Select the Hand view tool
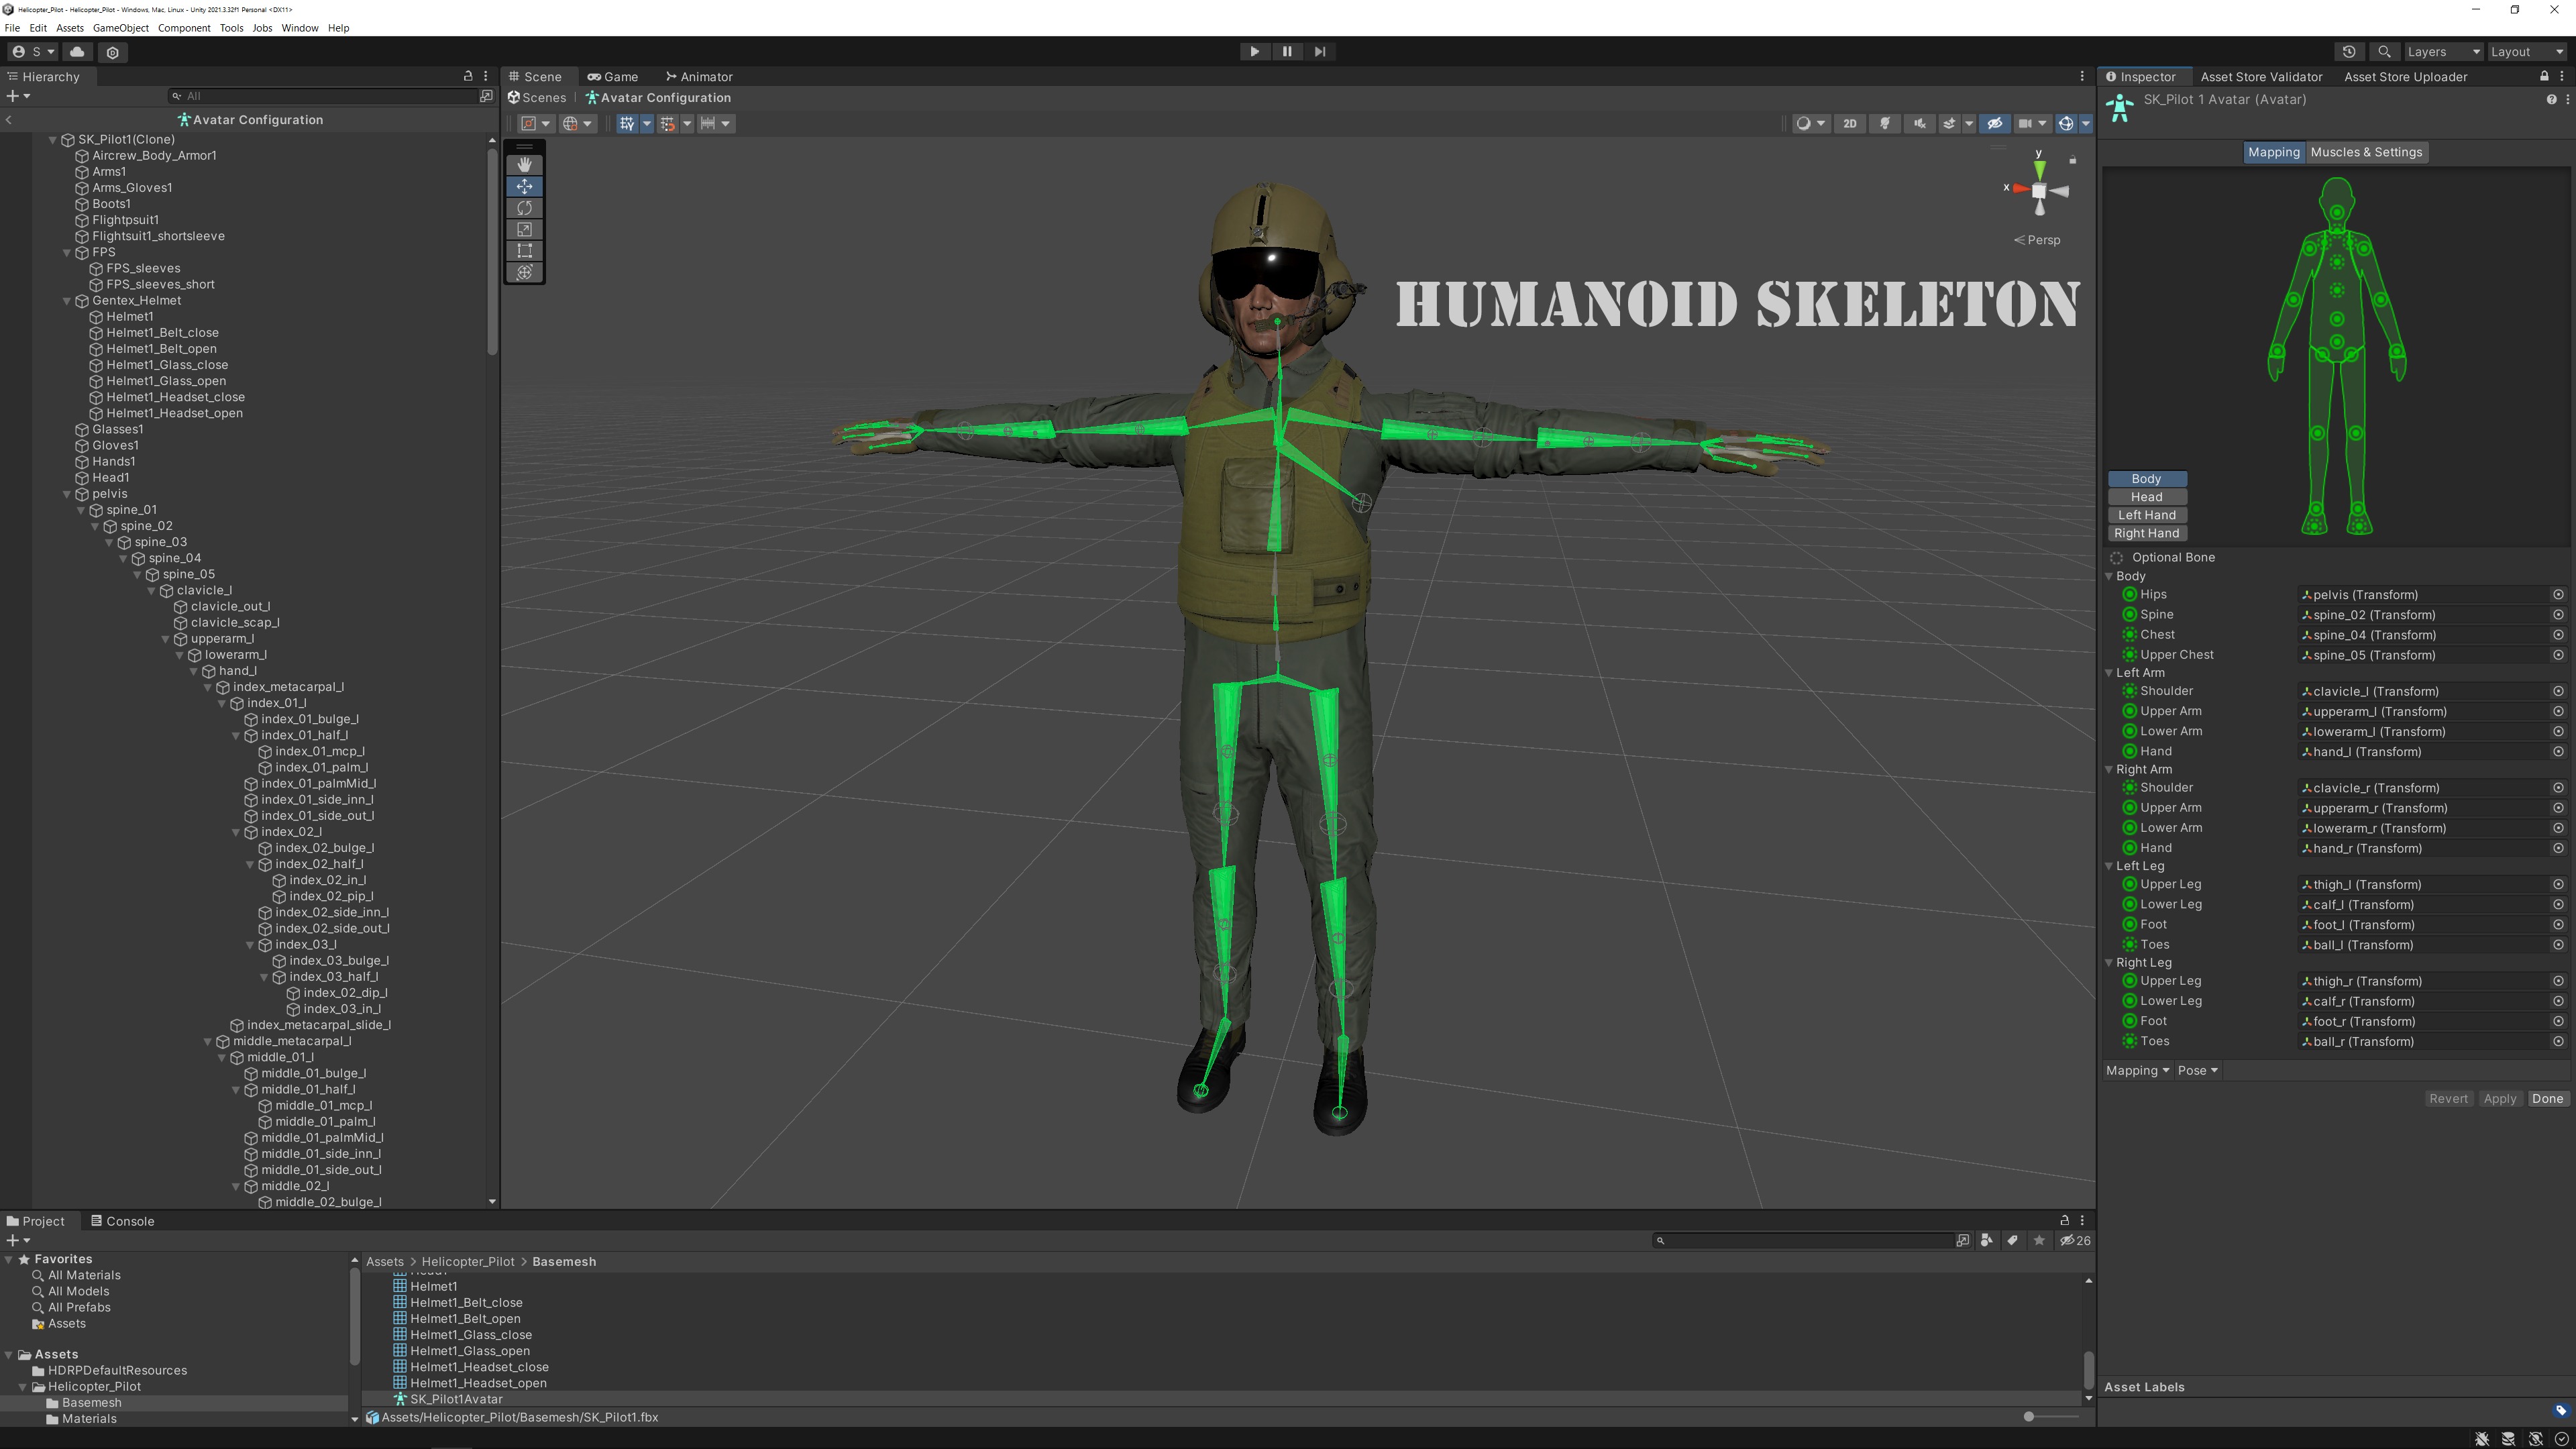This screenshot has width=2576, height=1449. (x=524, y=164)
